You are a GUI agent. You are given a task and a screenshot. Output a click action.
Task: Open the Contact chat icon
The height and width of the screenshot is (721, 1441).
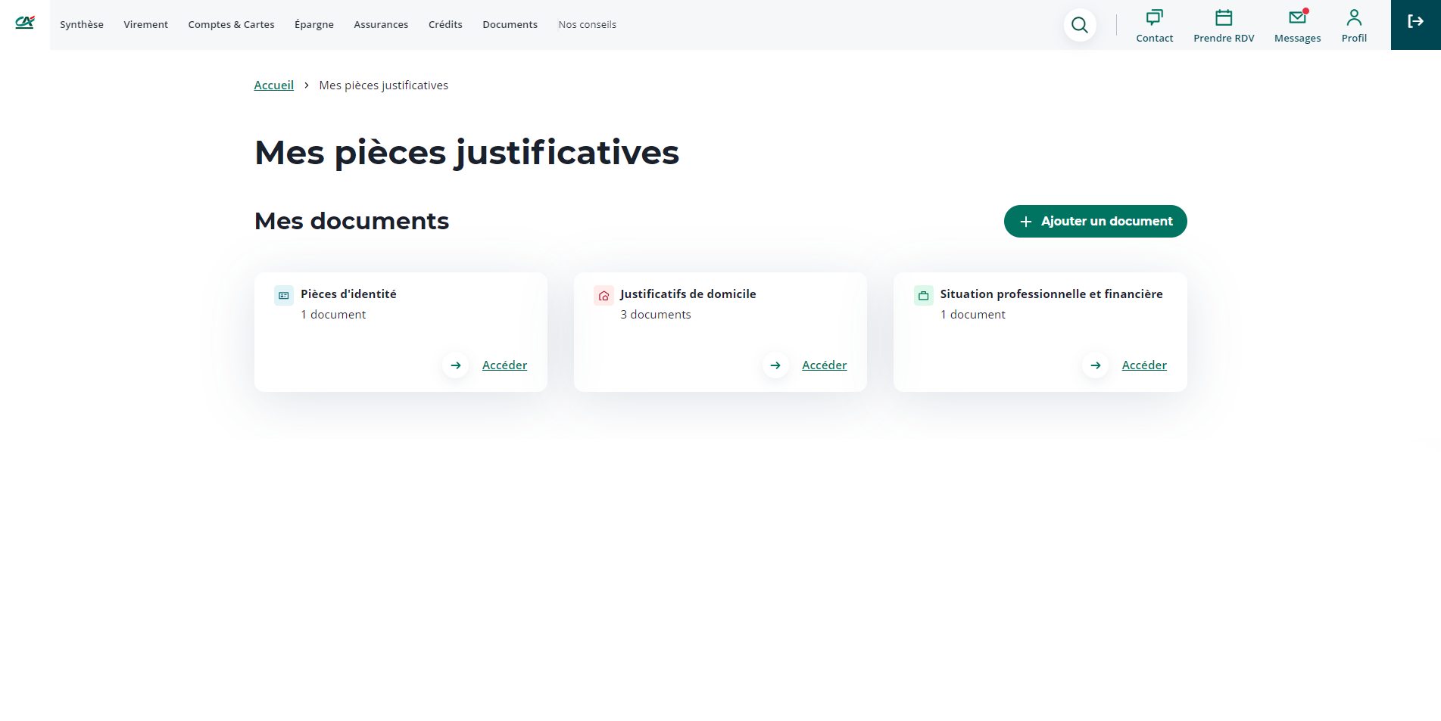coord(1154,18)
